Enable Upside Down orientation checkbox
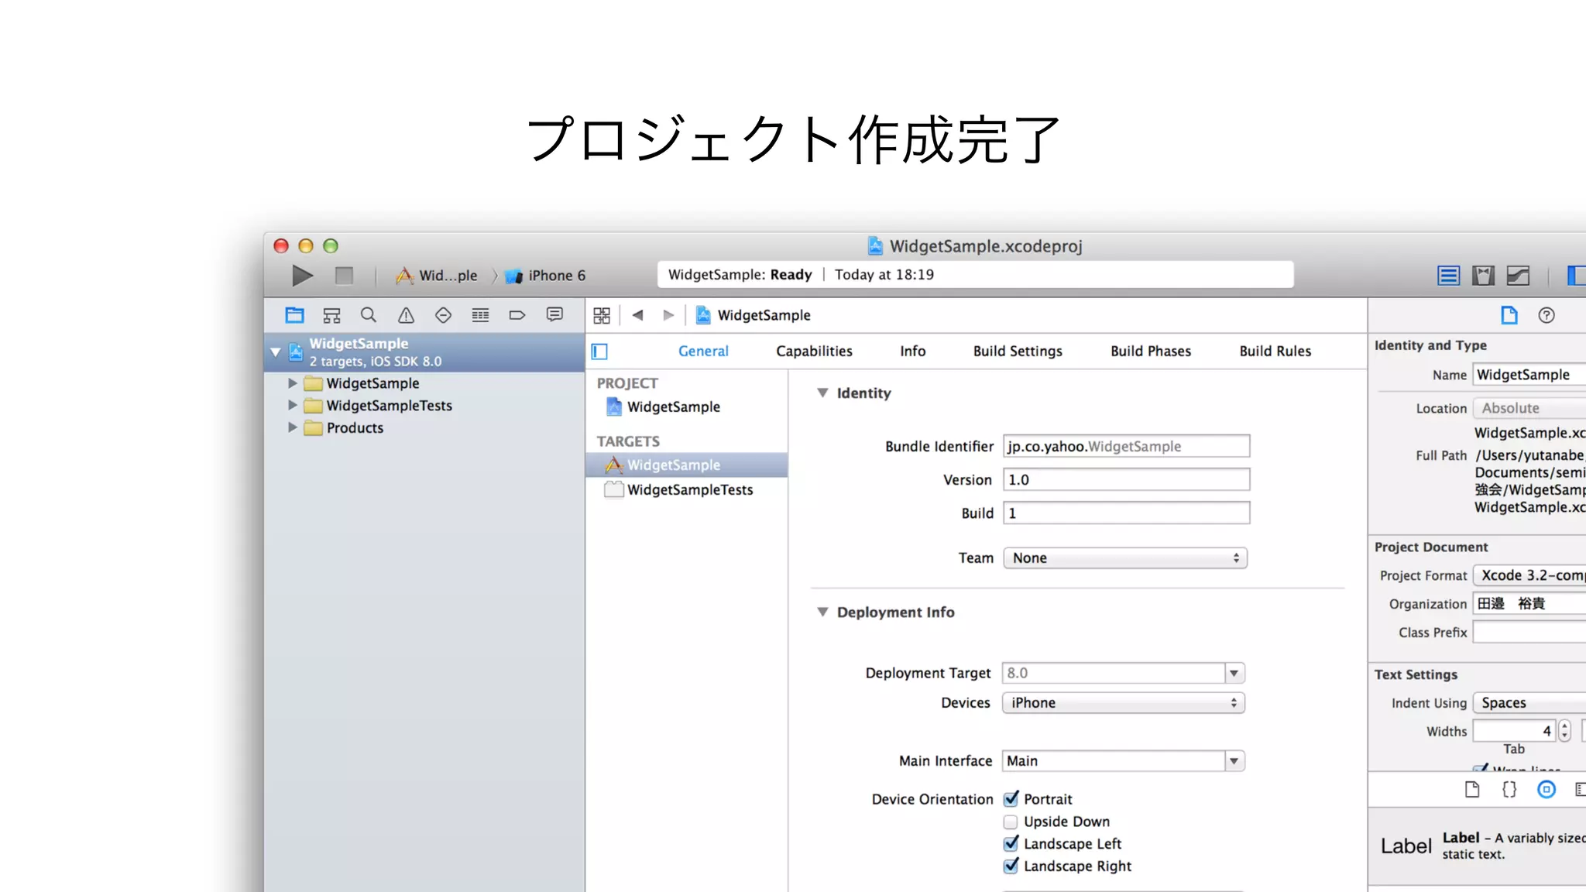1586x892 pixels. tap(1011, 822)
